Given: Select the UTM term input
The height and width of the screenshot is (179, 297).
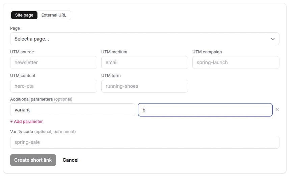Looking at the screenshot, I should [x=145, y=86].
